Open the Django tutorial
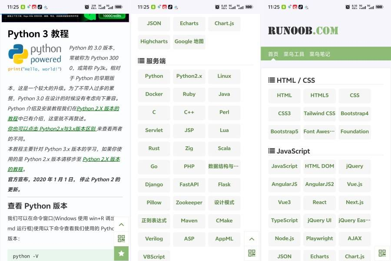 point(154,185)
